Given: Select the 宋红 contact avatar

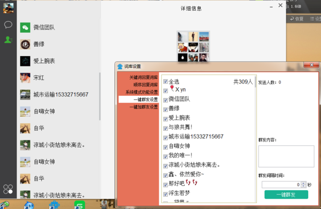Looking at the screenshot, I should coord(25,78).
